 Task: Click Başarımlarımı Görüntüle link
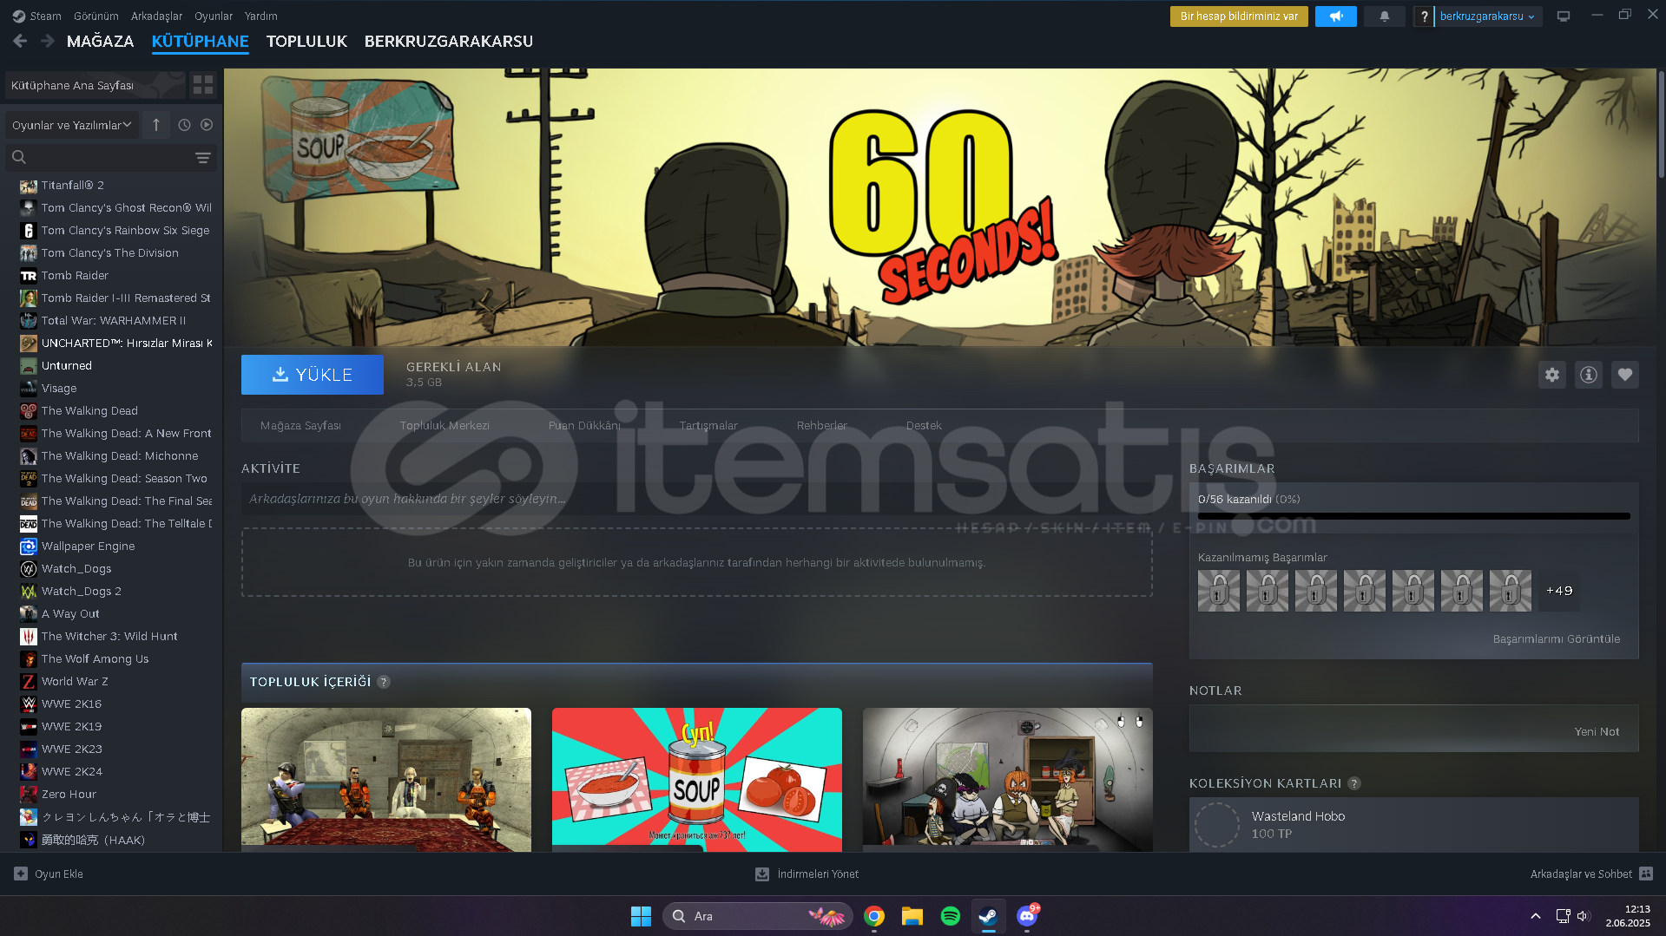[1557, 638]
